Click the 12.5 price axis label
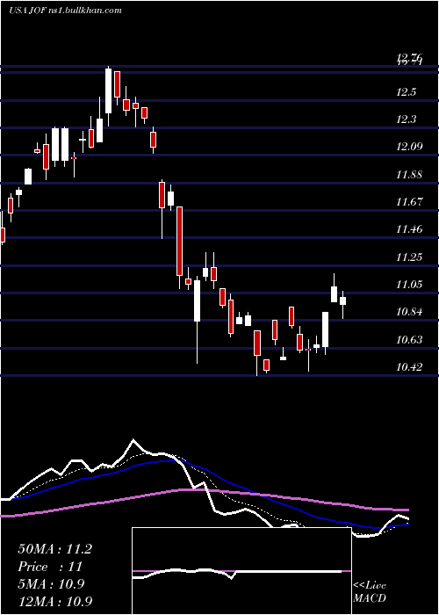439x615 pixels. [405, 92]
